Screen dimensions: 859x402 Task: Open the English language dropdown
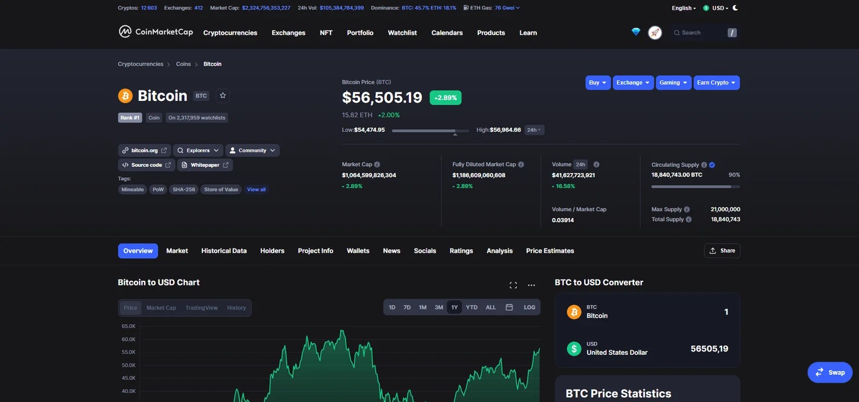tap(683, 8)
